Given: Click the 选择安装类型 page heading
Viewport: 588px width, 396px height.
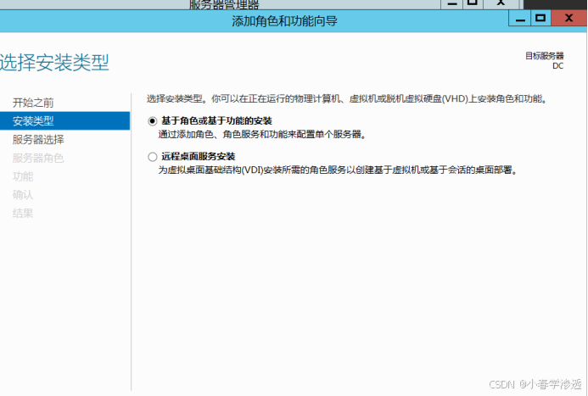Looking at the screenshot, I should (54, 62).
